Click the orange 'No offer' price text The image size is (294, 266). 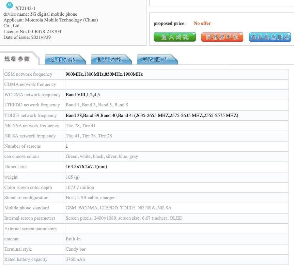(x=202, y=24)
